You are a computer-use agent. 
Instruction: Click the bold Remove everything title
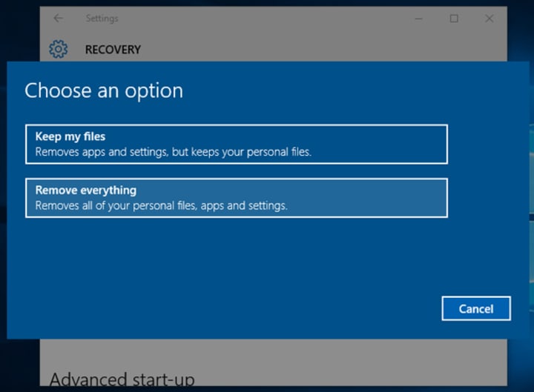tap(86, 190)
